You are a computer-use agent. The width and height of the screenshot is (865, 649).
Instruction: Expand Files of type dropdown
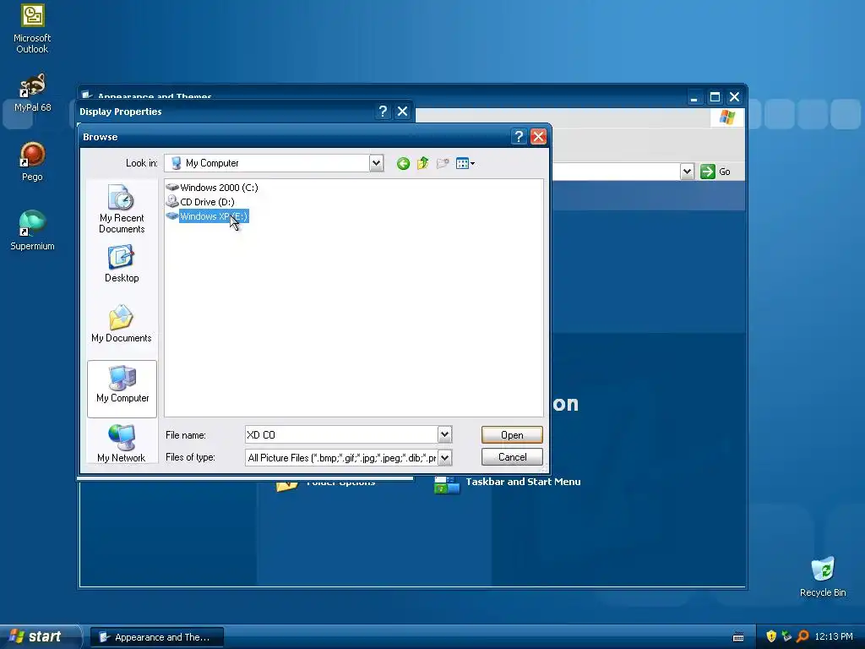tap(444, 457)
